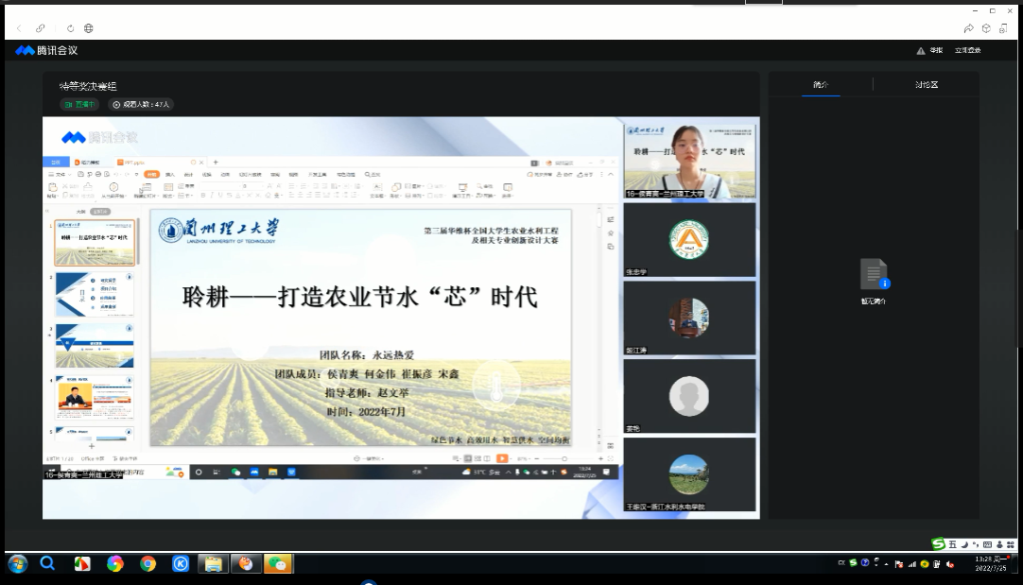
Task: Open in browser via globe icon
Action: tap(89, 28)
